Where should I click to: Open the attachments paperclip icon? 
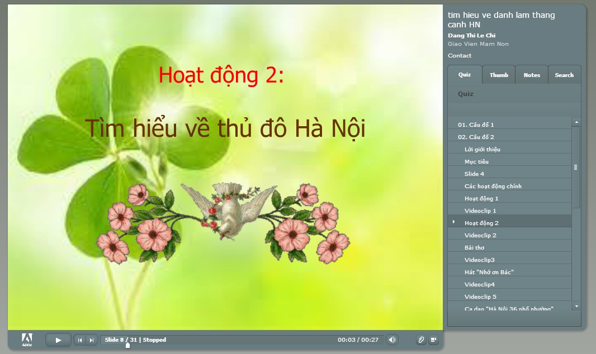pos(421,339)
